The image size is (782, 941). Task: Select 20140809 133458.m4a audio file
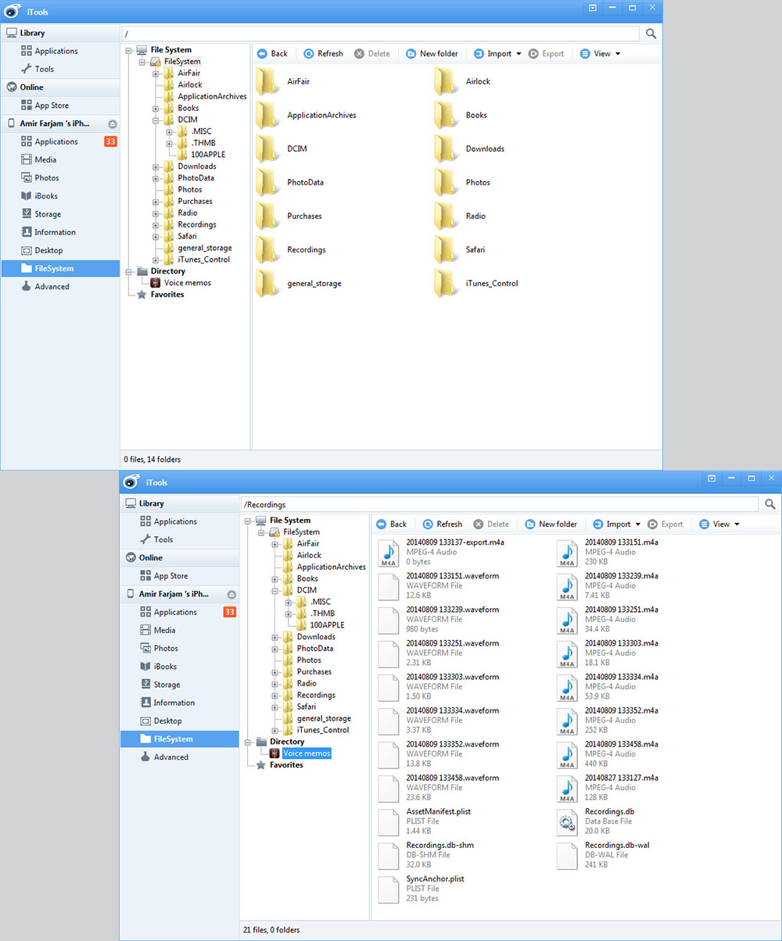pyautogui.click(x=608, y=753)
